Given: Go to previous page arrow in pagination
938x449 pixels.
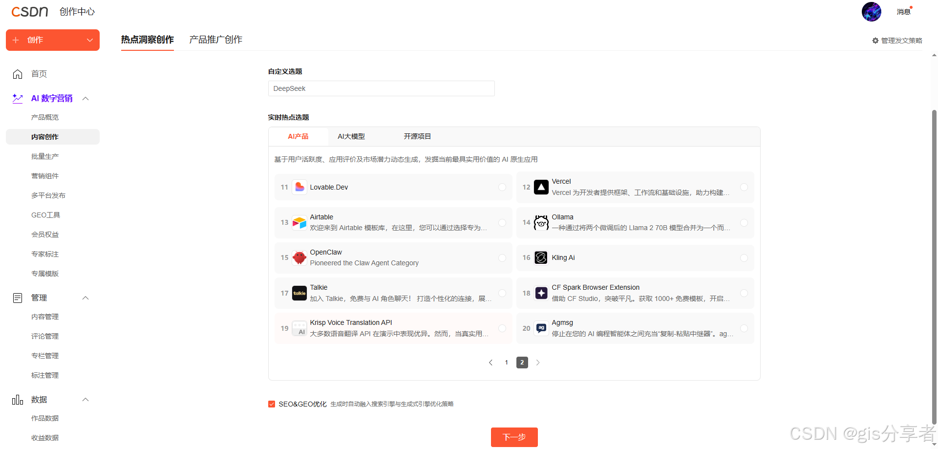Looking at the screenshot, I should [491, 363].
